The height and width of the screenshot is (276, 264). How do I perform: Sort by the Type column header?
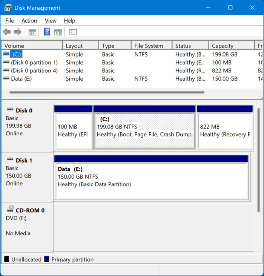coord(115,46)
